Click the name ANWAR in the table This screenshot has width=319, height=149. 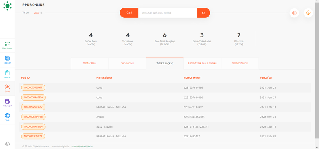pos(100,117)
